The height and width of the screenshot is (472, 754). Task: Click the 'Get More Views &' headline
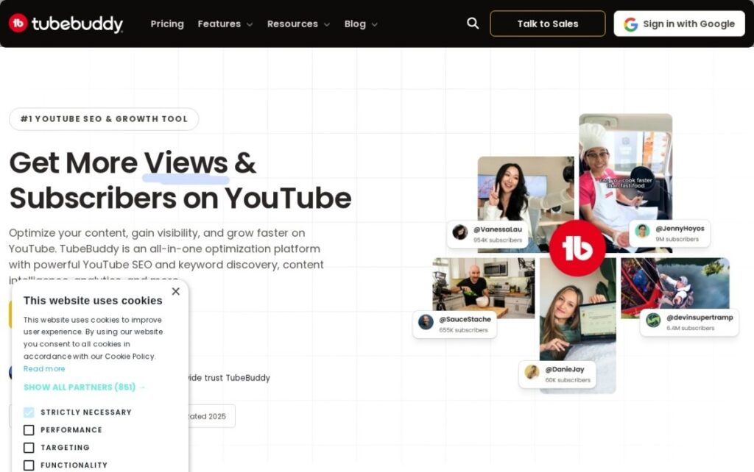point(133,162)
